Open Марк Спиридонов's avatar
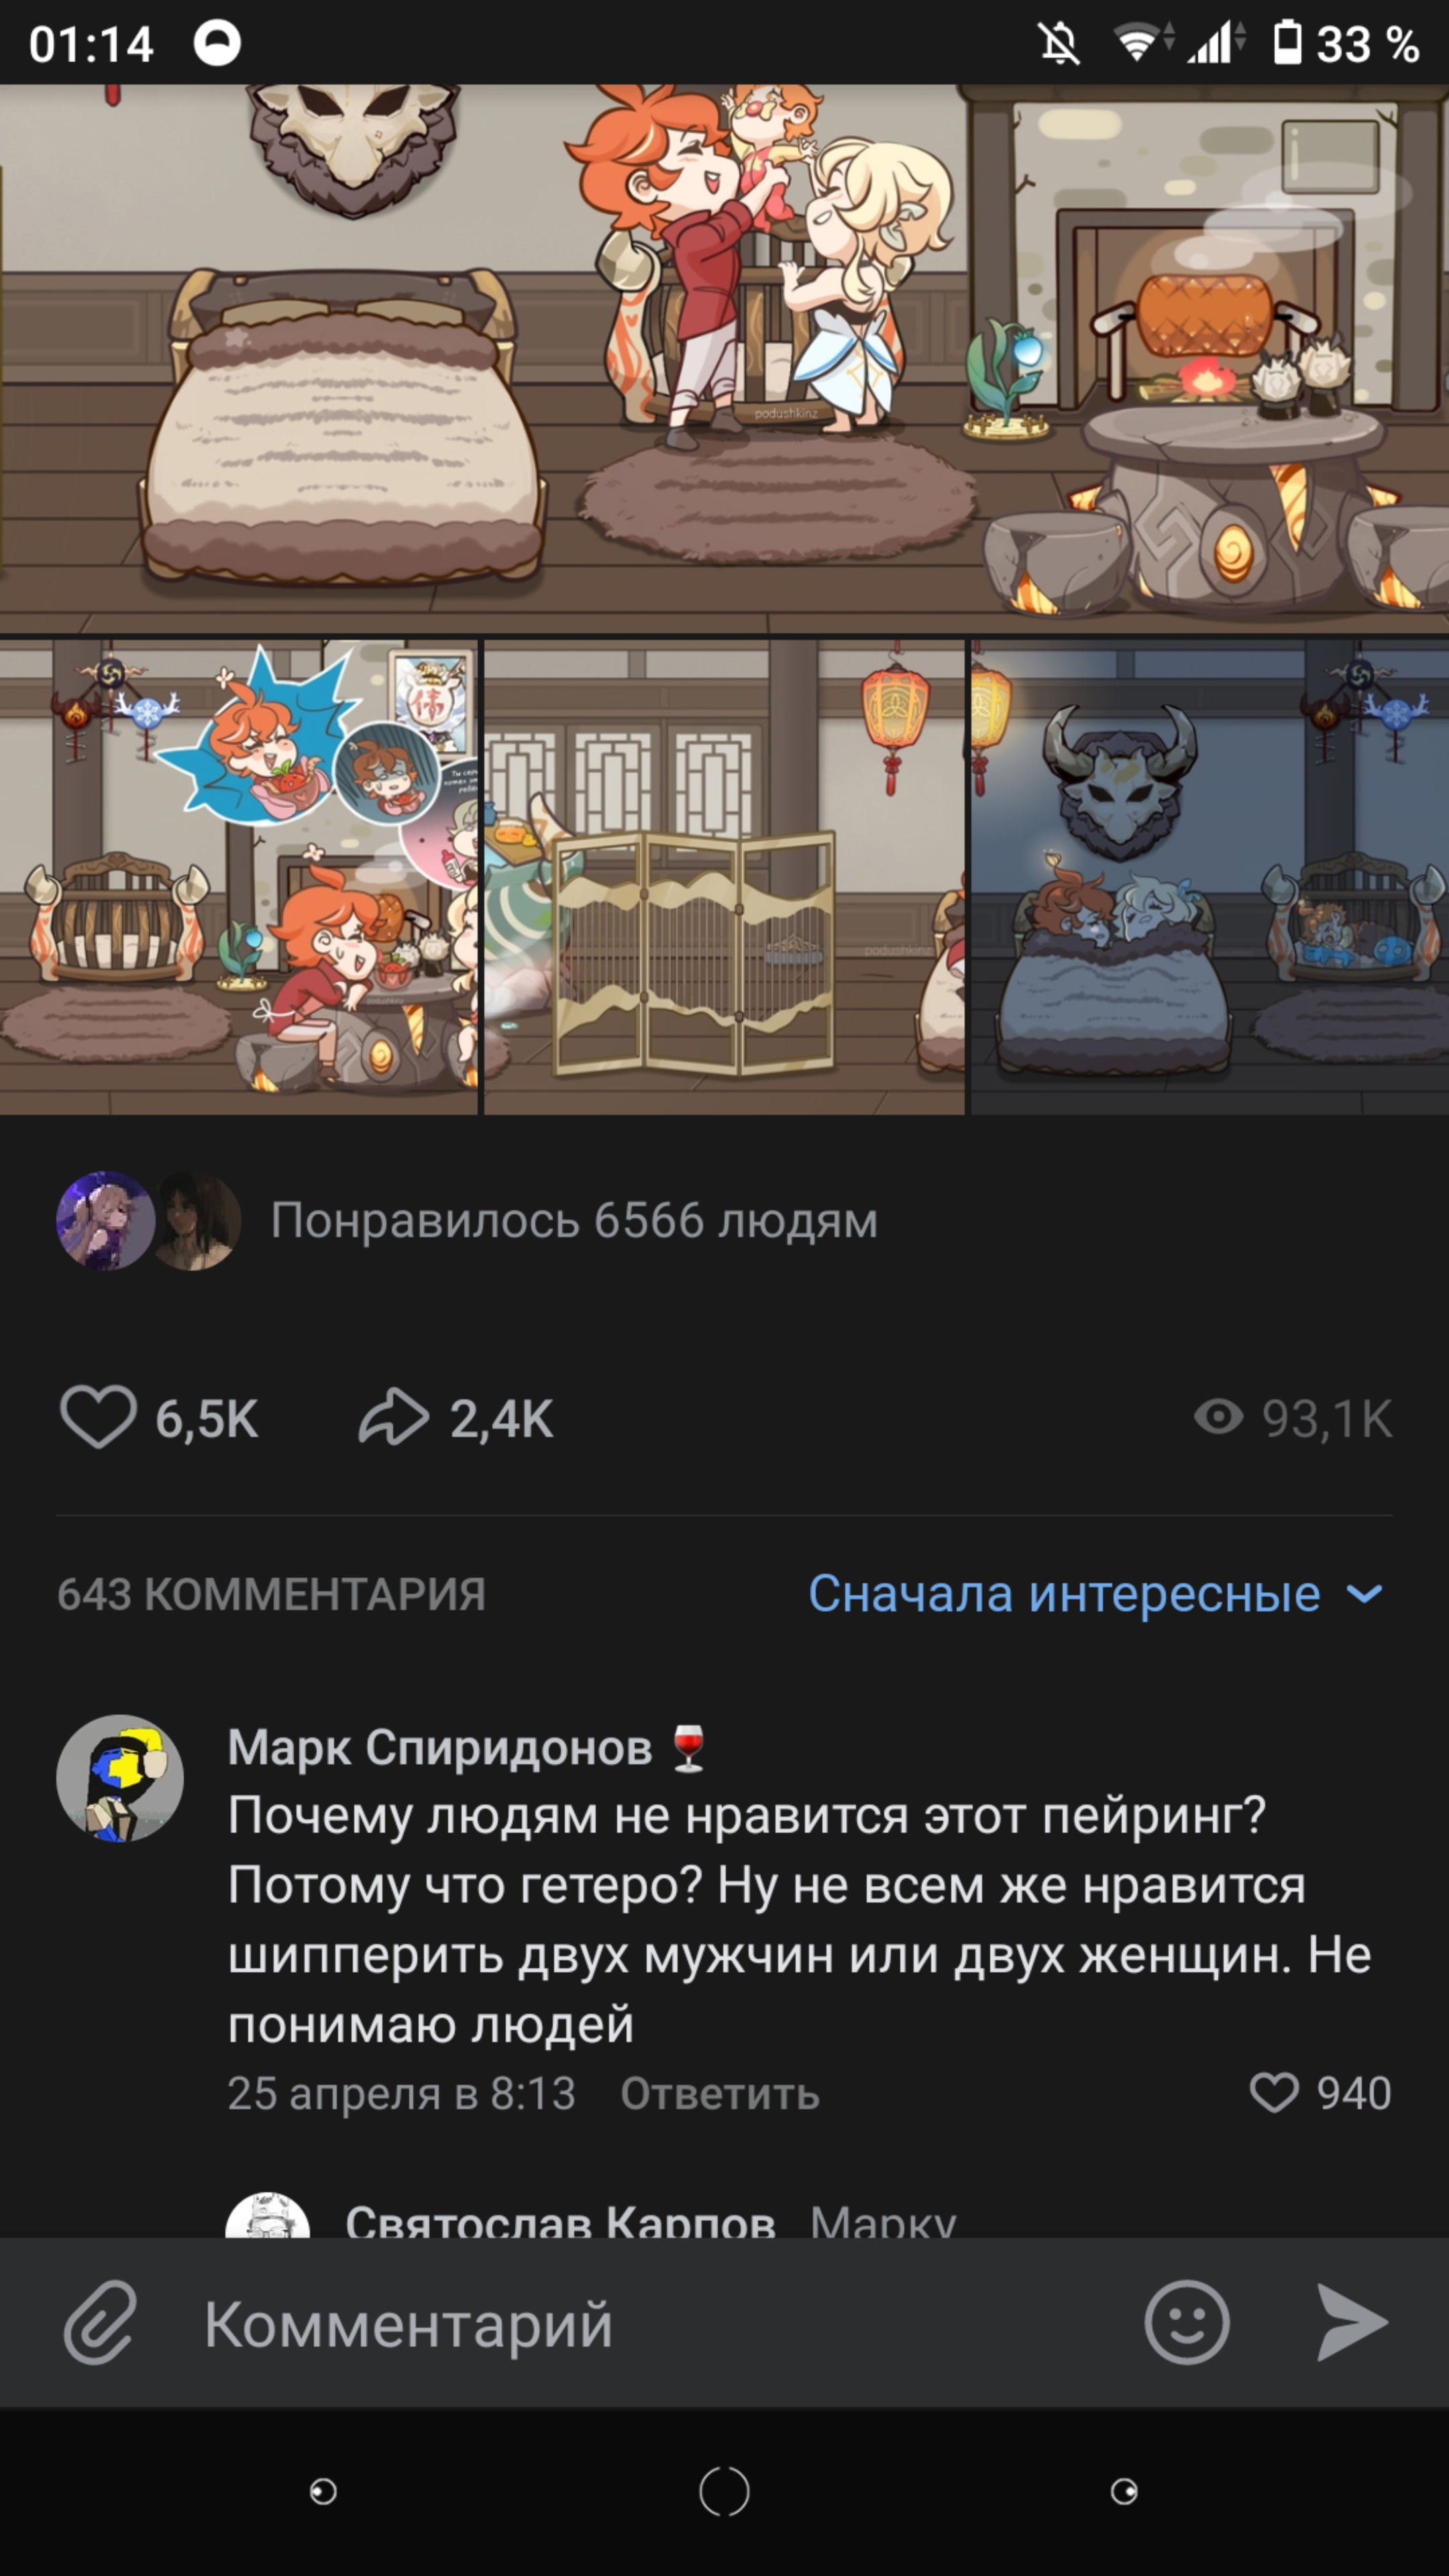This screenshot has width=1449, height=2576. tap(120, 1779)
